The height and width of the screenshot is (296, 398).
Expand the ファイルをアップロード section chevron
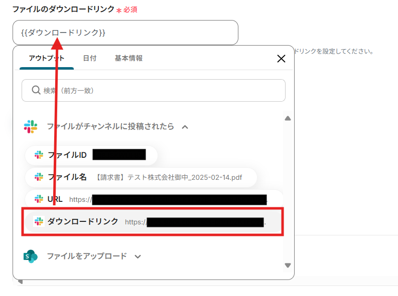[138, 256]
